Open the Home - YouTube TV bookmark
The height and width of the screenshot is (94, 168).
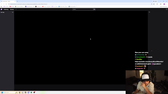tap(46, 7)
